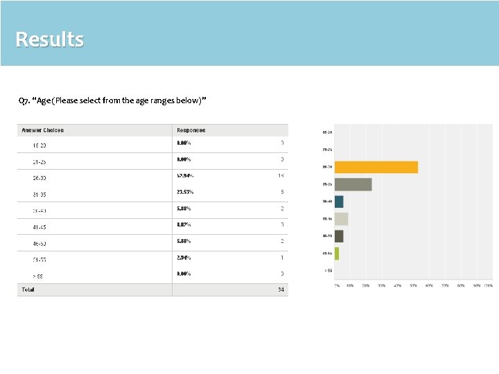This screenshot has height=374, width=499.
Task: Click the Responses column header
Action: [191, 130]
